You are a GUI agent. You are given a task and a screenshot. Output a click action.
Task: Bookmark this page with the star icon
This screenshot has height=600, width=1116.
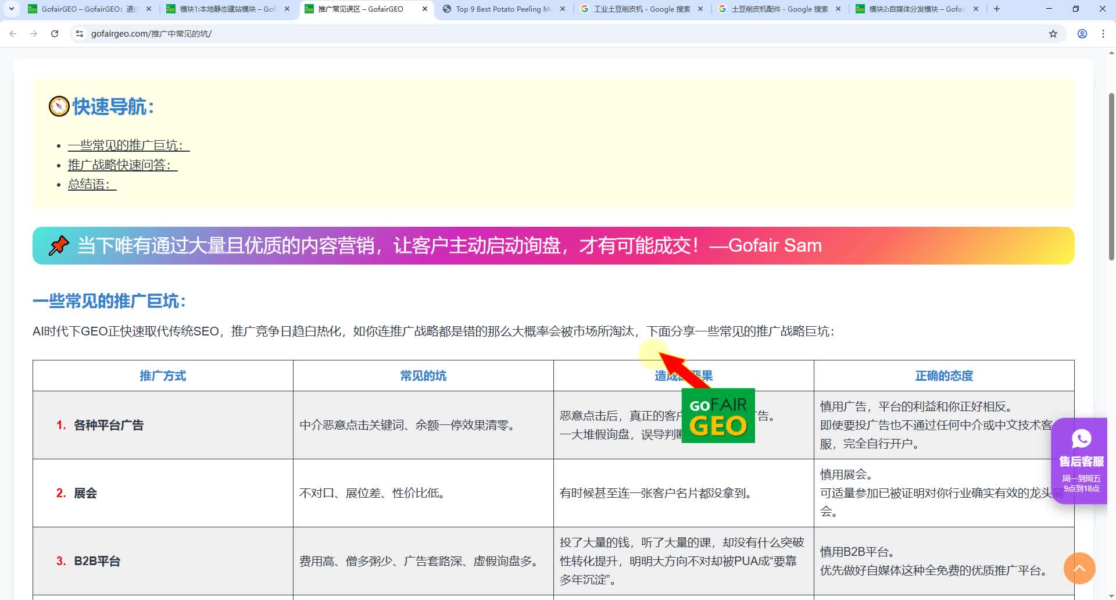point(1053,34)
